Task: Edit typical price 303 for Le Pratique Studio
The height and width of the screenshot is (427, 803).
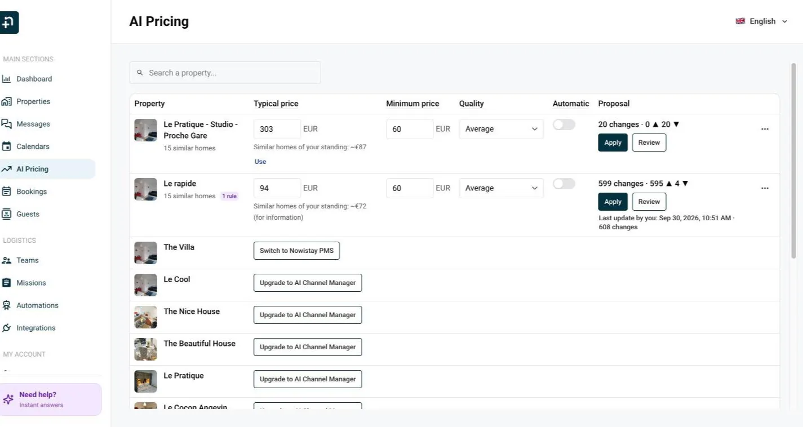Action: [x=277, y=129]
